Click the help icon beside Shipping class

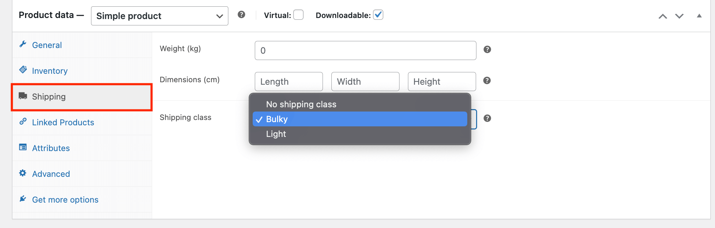point(487,119)
